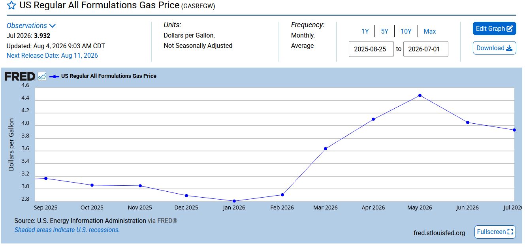Click the Jun 2026 data point
525x249 pixels.
tap(468, 123)
